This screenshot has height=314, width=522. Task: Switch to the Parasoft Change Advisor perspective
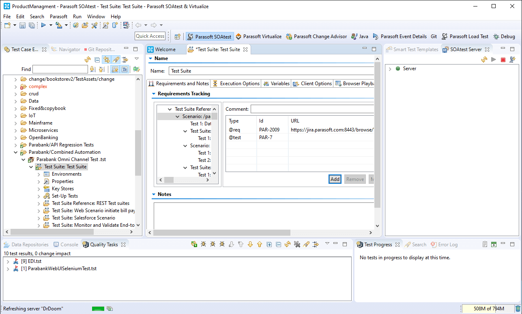point(316,37)
